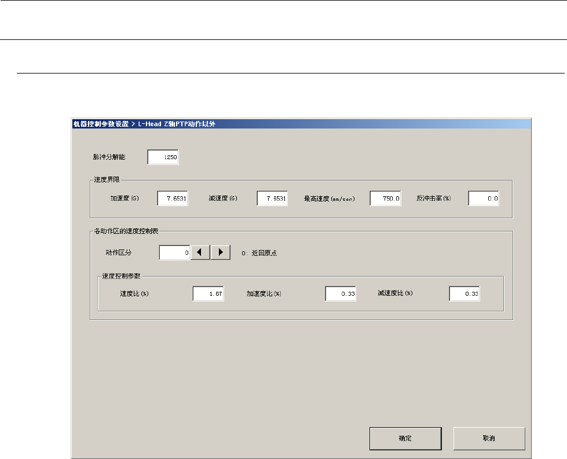Select the 脉冲分解能 field showing 1250
The image size is (567, 459).
click(163, 157)
